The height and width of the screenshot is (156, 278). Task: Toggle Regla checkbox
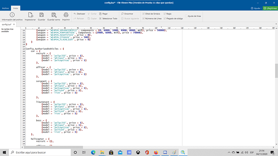pos(165,14)
